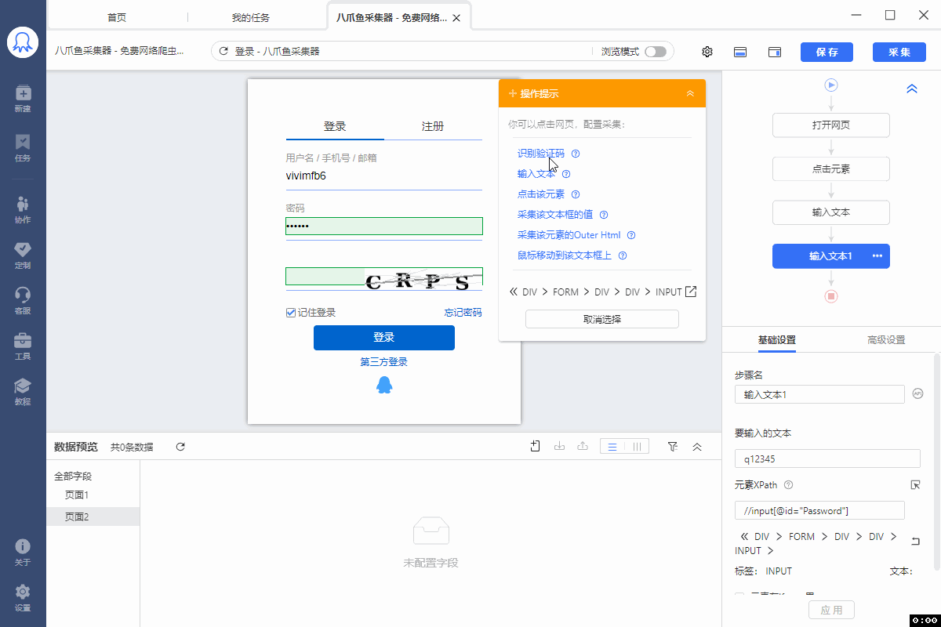Uncheck the 记住登录 checkbox

(x=291, y=313)
